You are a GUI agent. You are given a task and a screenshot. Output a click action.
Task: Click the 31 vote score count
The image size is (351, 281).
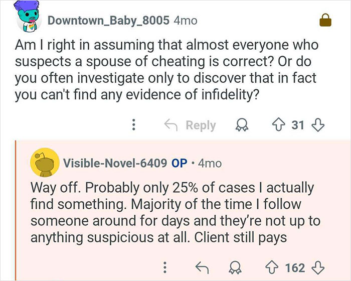(298, 125)
